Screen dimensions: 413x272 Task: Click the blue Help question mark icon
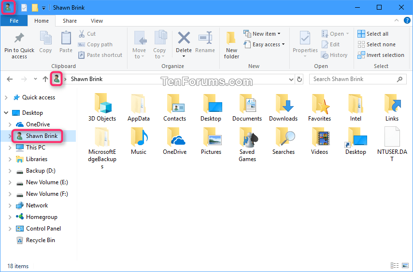click(407, 20)
